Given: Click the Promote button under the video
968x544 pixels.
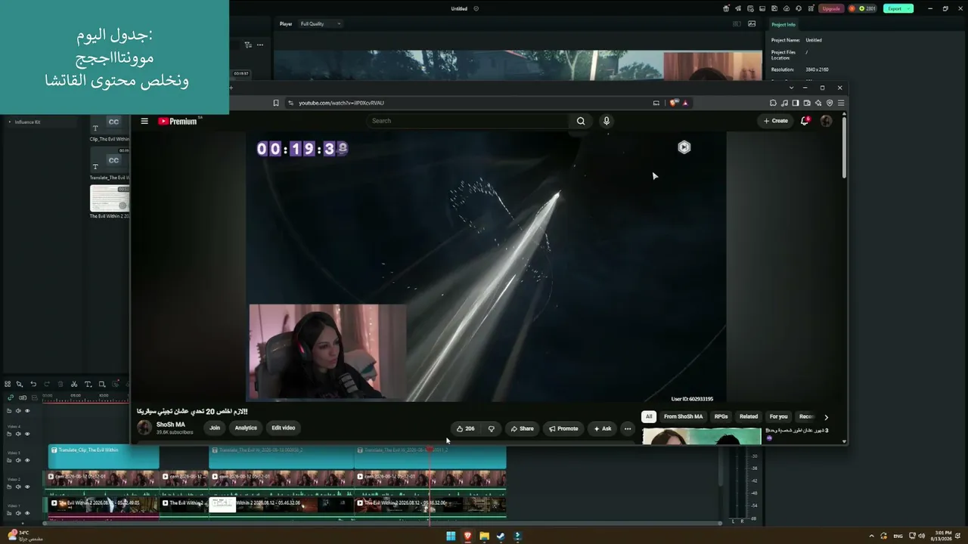Looking at the screenshot, I should point(563,428).
